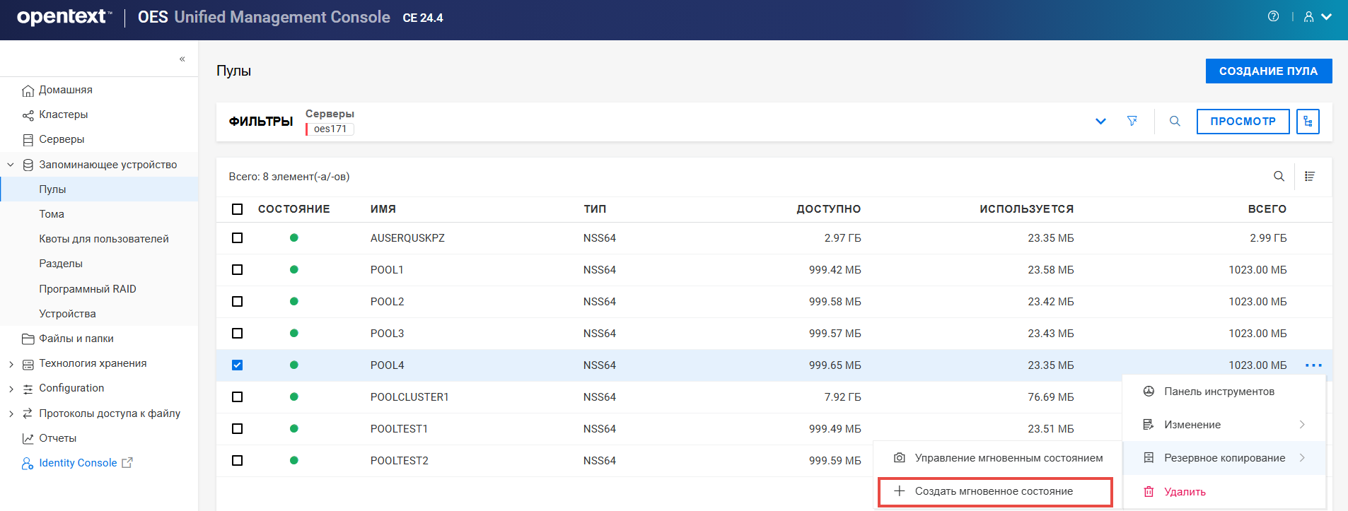The width and height of the screenshot is (1348, 511).
Task: Open the user account menu
Action: (1317, 17)
